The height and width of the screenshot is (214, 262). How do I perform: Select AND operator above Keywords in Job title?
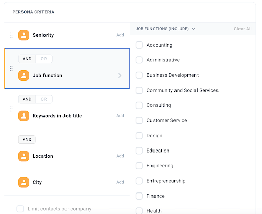click(27, 99)
